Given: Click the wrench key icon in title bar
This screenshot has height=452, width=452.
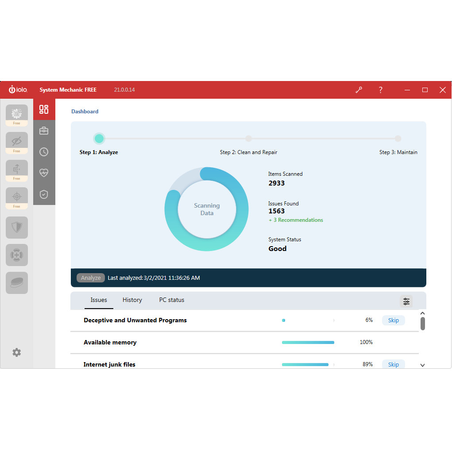Looking at the screenshot, I should tap(359, 90).
